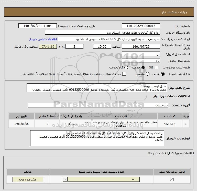Screen dimensions: 197x191
Task: Click the quantity cell showing 1
Action: coord(47,124)
